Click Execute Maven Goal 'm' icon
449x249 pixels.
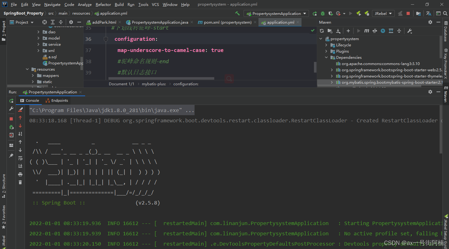coord(367,31)
